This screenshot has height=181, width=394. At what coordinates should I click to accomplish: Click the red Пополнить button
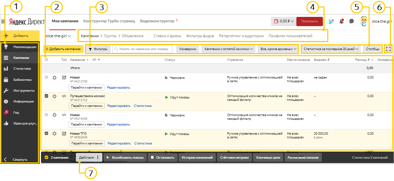pyautogui.click(x=309, y=21)
